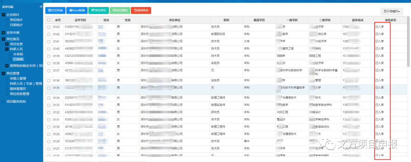Open the 单位意见 toolbar button

[99, 11]
